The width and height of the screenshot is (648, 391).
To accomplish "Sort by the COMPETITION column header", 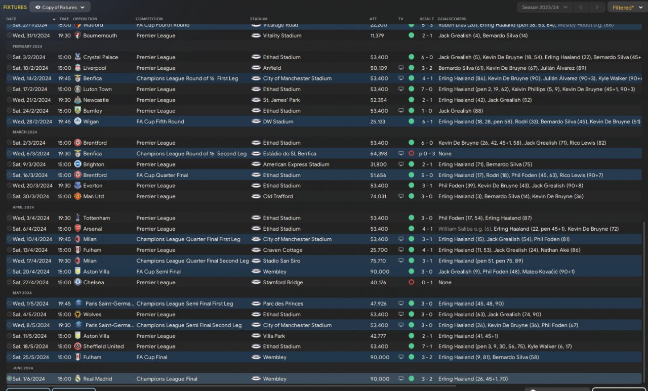I will coord(149,19).
